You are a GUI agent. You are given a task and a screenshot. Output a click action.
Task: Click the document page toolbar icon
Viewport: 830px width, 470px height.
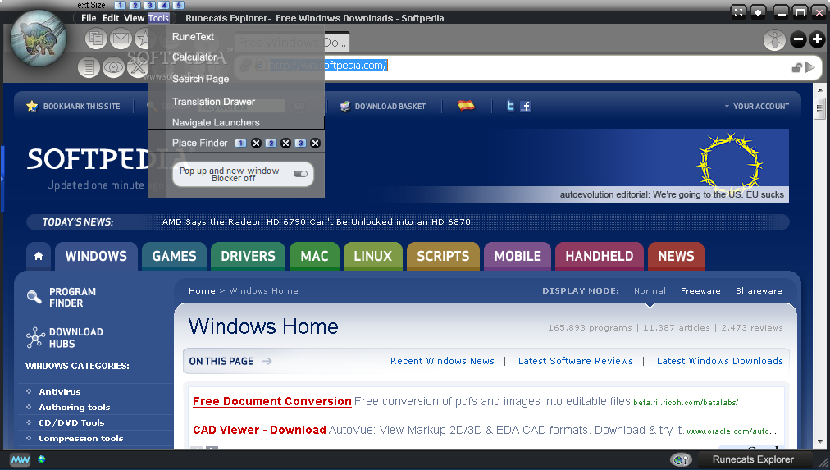click(x=89, y=67)
